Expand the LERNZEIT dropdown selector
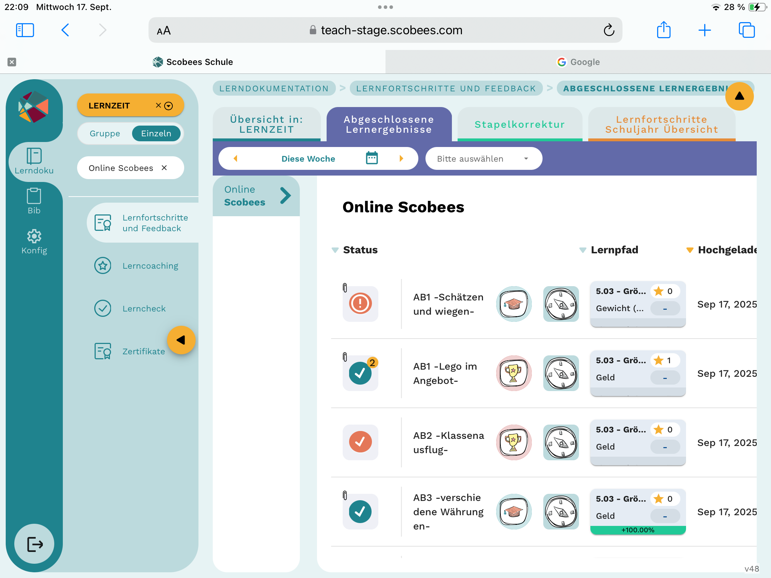This screenshot has height=578, width=771. (169, 106)
